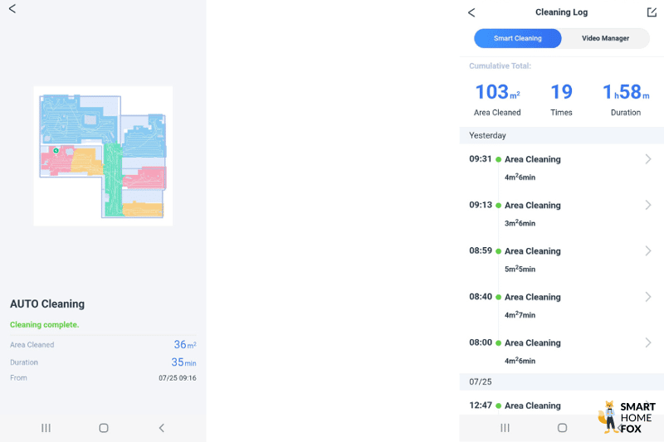Screen dimensions: 664x442
Task: Tap the 19 Times cumulative counter
Action: [561, 99]
